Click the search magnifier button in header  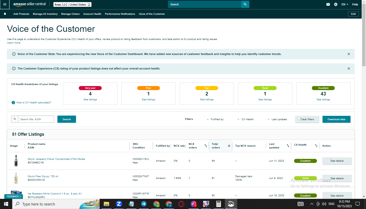245,4
